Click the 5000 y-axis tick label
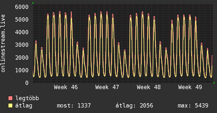The image size is (217, 113). coord(22,19)
